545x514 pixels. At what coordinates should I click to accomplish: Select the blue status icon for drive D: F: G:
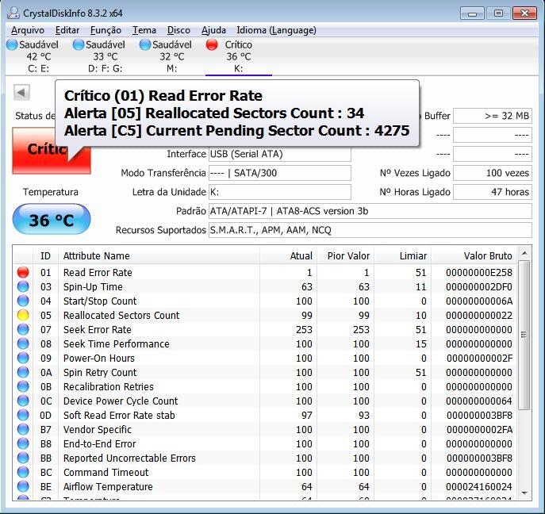(x=79, y=44)
